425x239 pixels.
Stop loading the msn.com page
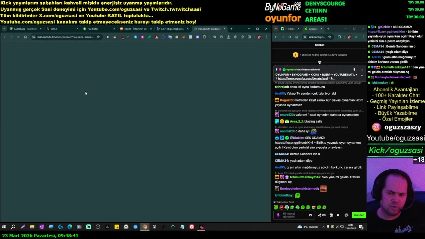tap(18, 37)
